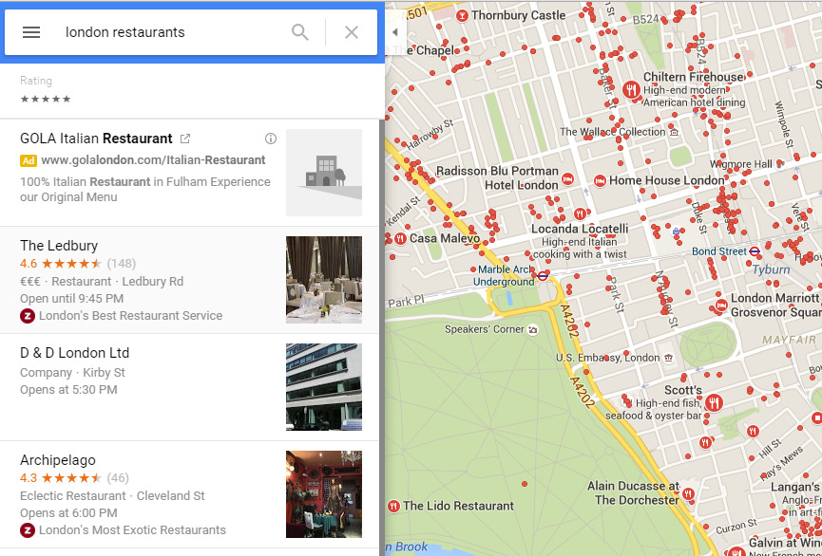Click the Curzon St street label
Image resolution: width=822 pixels, height=556 pixels.
pos(736,527)
